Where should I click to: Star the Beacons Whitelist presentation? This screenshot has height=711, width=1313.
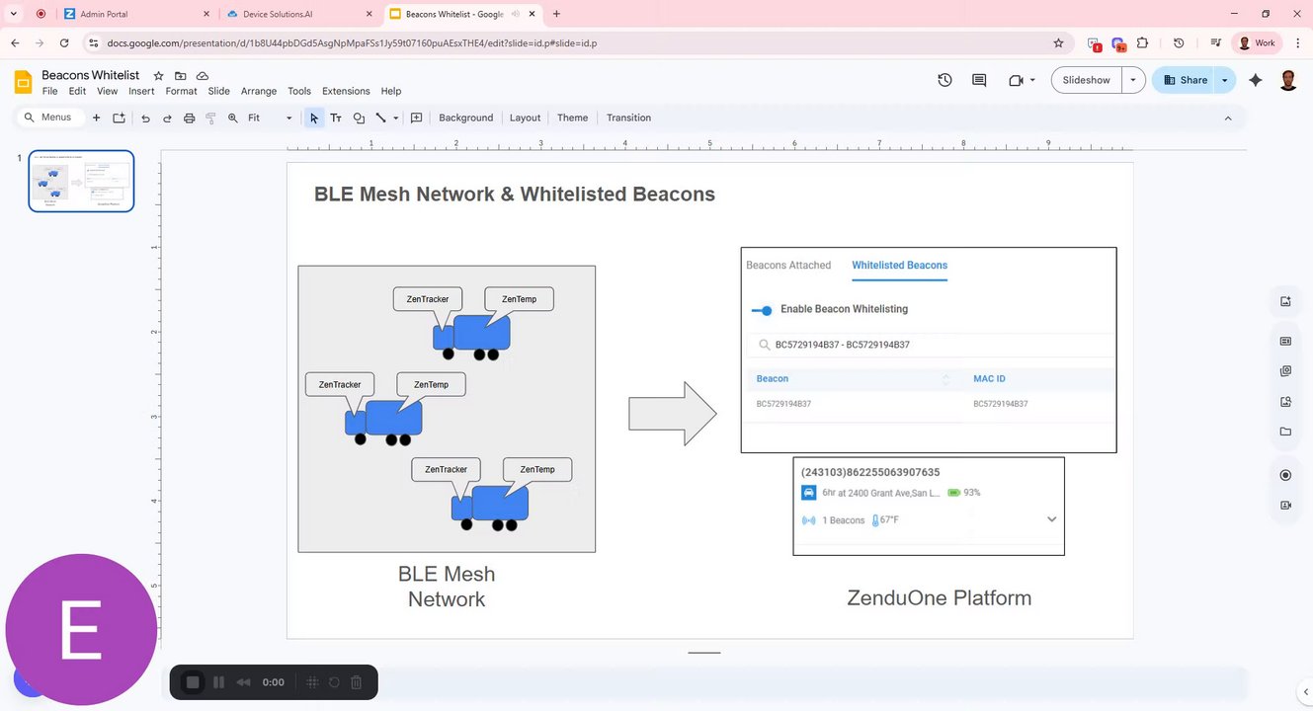click(158, 76)
